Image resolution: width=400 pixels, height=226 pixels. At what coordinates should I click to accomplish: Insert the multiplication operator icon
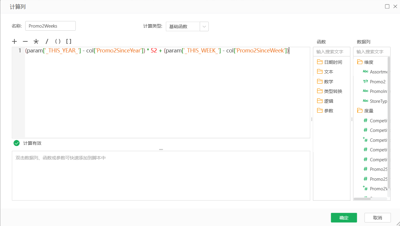click(36, 41)
